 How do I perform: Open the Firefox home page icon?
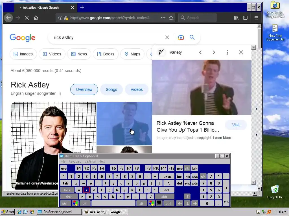coord(36,18)
